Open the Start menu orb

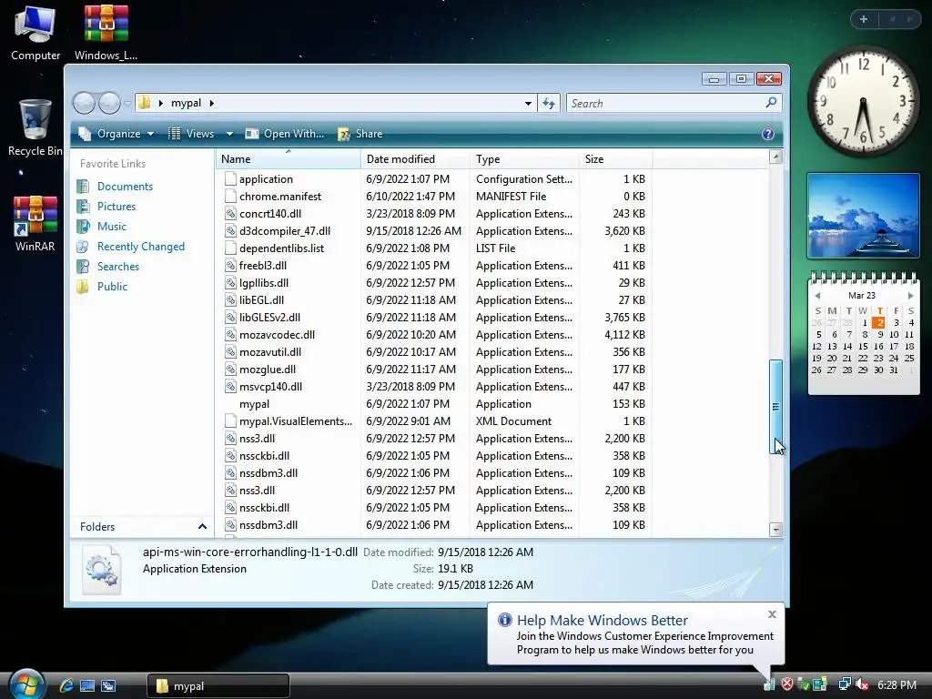(x=25, y=684)
